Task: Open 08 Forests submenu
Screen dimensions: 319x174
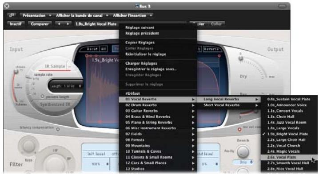Action: point(158,140)
